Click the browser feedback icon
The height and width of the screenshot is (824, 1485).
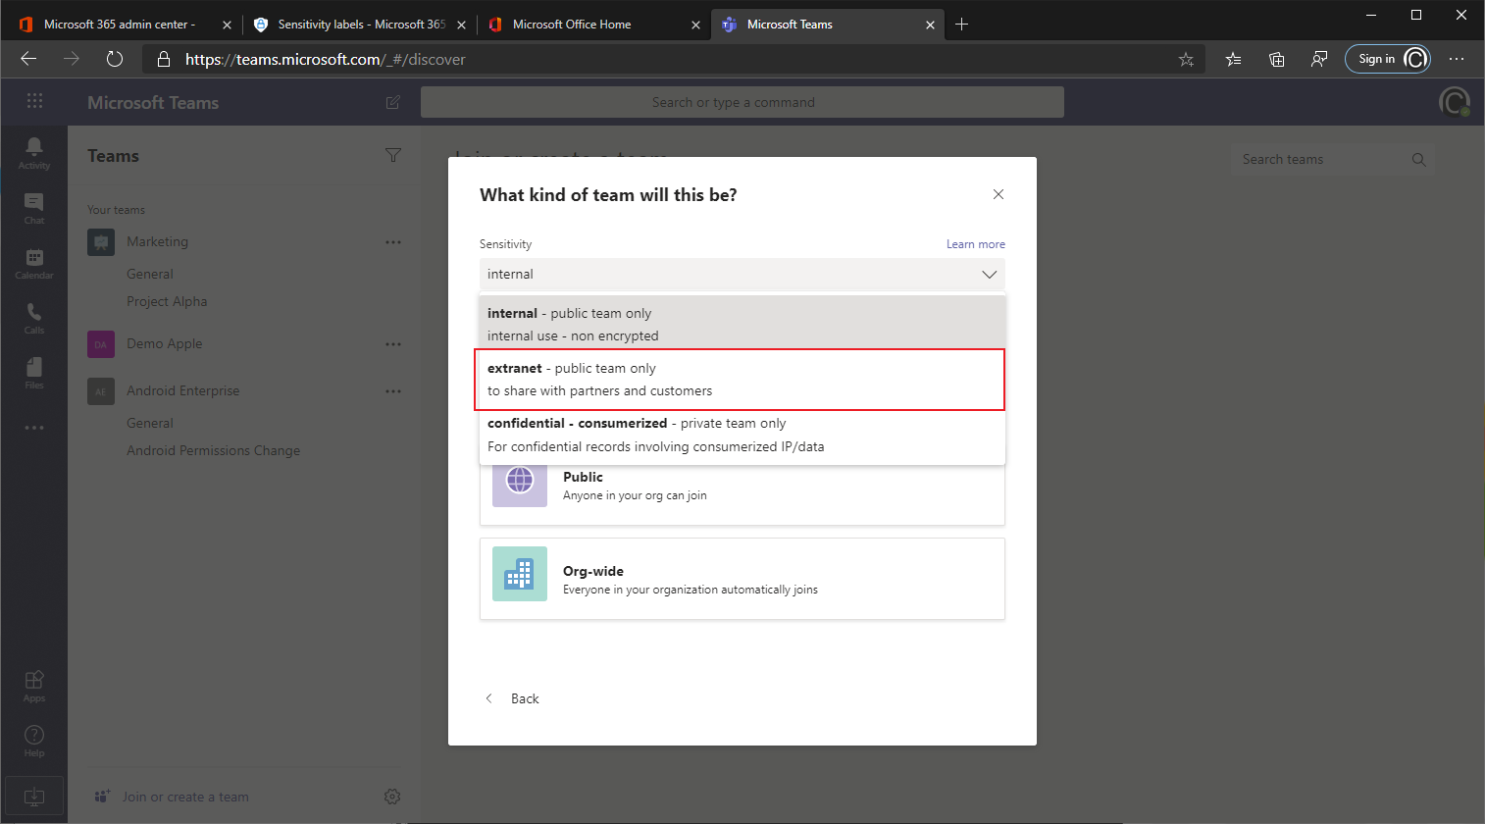click(1319, 60)
